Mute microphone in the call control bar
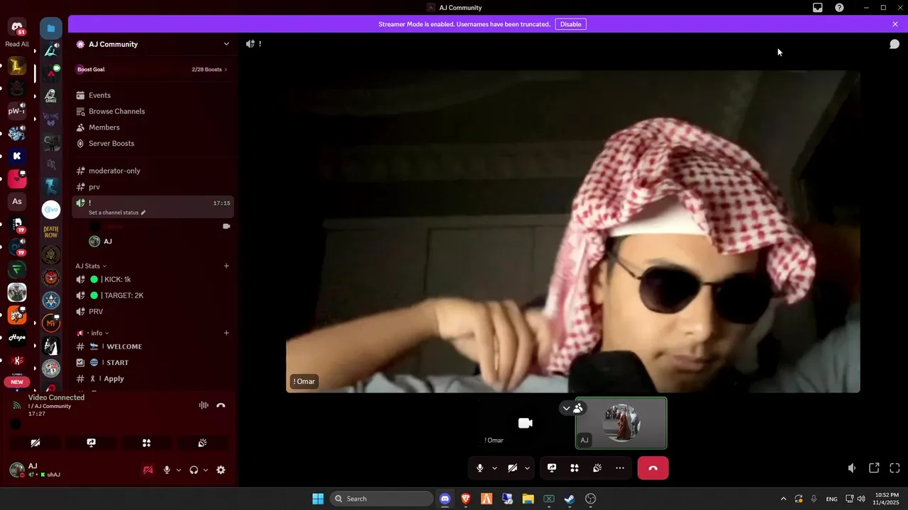The height and width of the screenshot is (510, 908). (480, 468)
